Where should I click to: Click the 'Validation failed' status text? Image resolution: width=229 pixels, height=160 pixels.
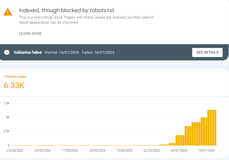point(28,52)
